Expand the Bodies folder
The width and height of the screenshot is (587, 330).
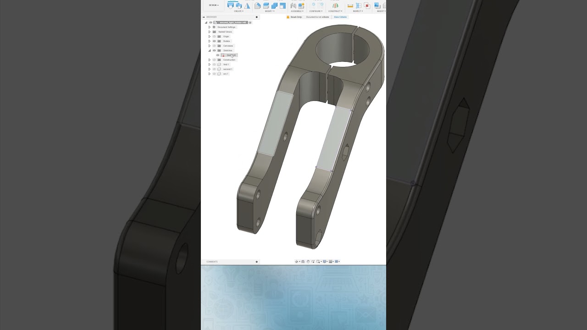click(210, 41)
